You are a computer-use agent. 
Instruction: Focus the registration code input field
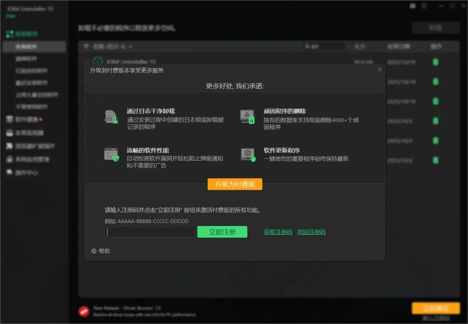150,232
